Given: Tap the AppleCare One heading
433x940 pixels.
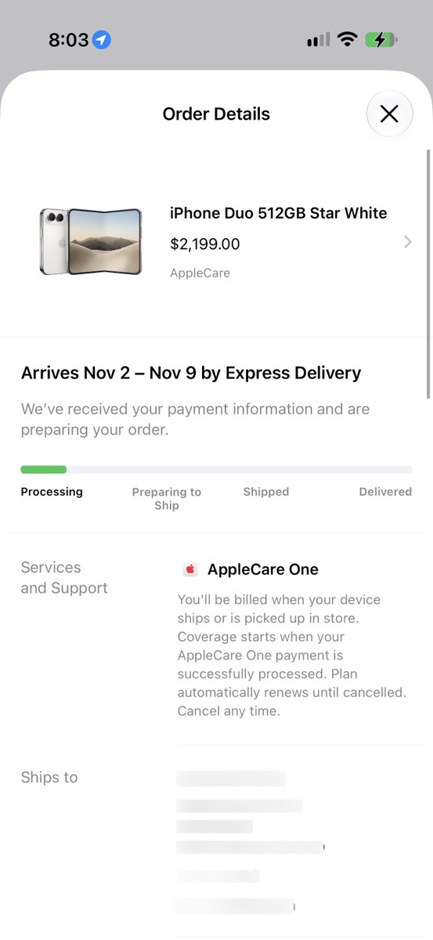Looking at the screenshot, I should click(263, 569).
